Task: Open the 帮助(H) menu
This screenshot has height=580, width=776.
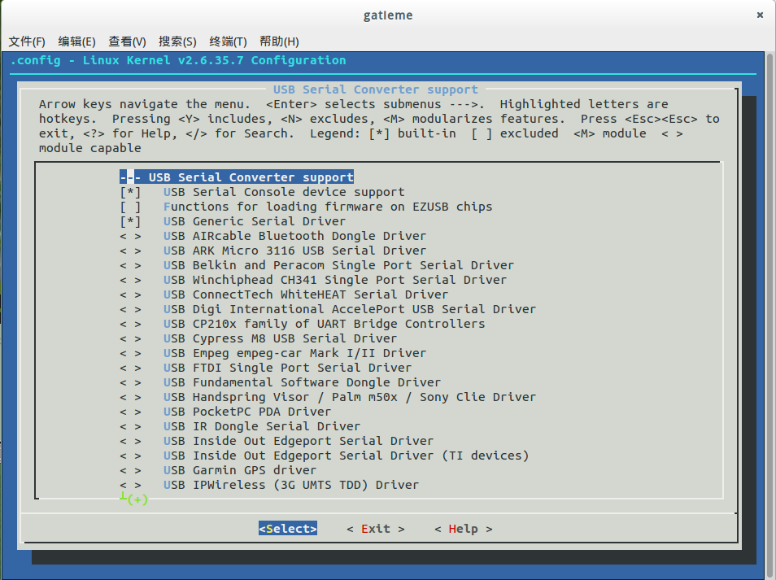Action: (279, 41)
